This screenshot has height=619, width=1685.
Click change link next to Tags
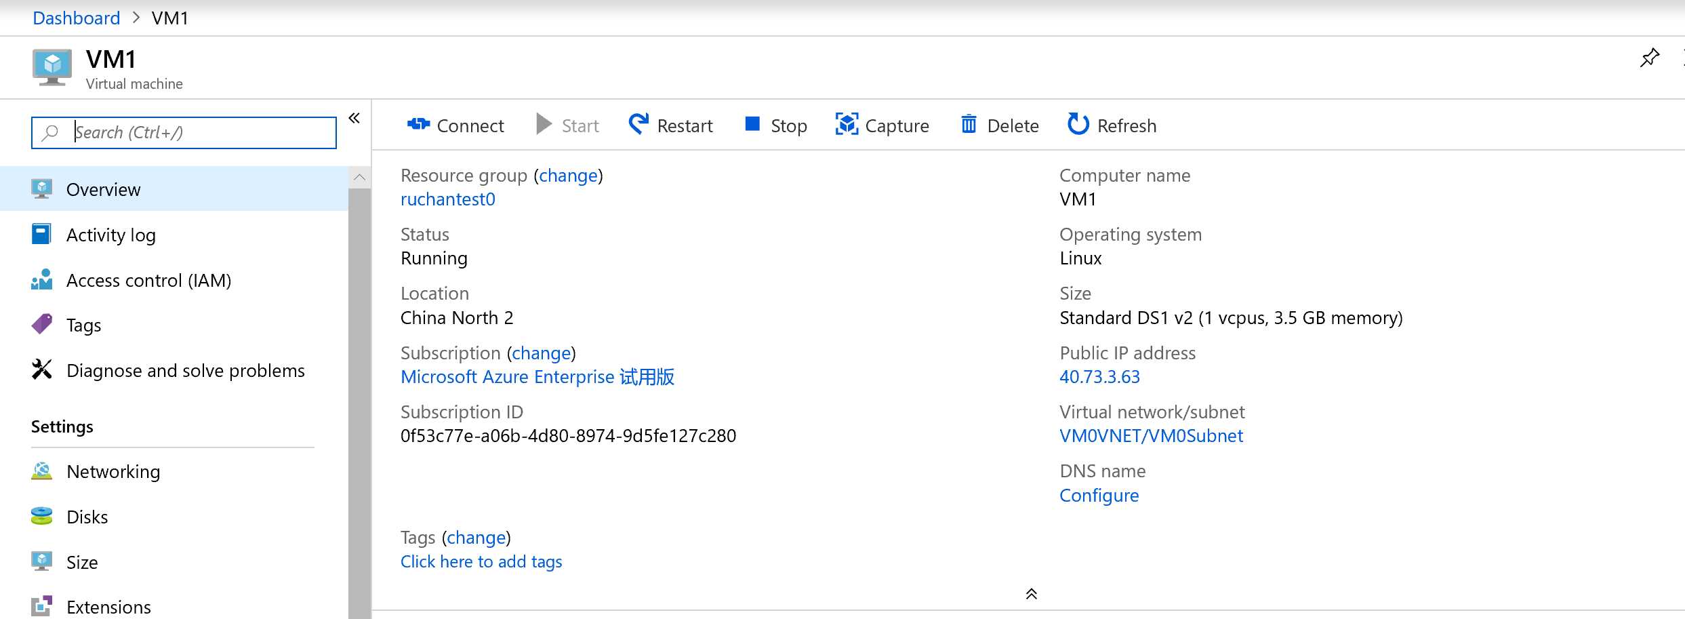(476, 538)
